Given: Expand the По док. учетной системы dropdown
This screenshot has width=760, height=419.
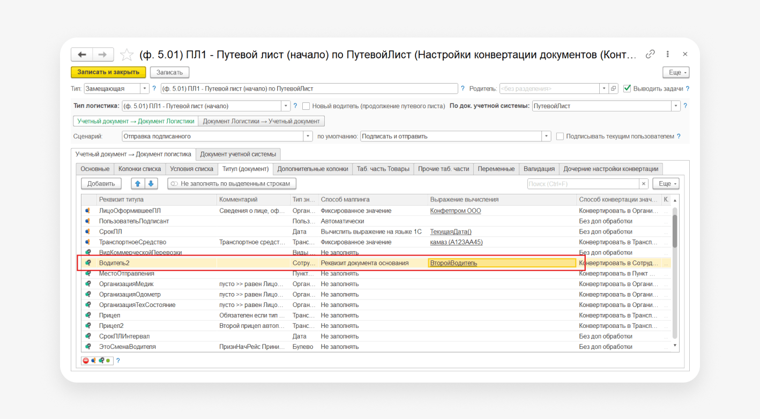Looking at the screenshot, I should [676, 106].
